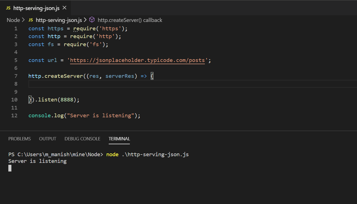This screenshot has width=357, height=204.
Task: Open the http.createServer() callback breadcrumb dropdown
Action: [130, 20]
